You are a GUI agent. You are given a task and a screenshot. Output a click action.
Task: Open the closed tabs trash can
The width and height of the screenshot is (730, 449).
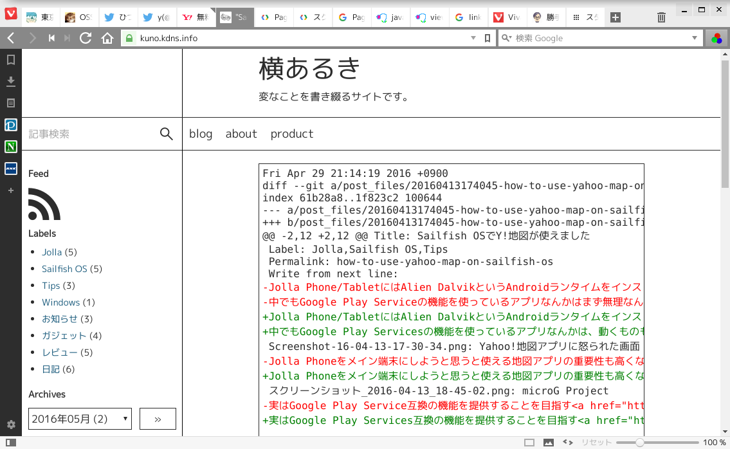(661, 17)
